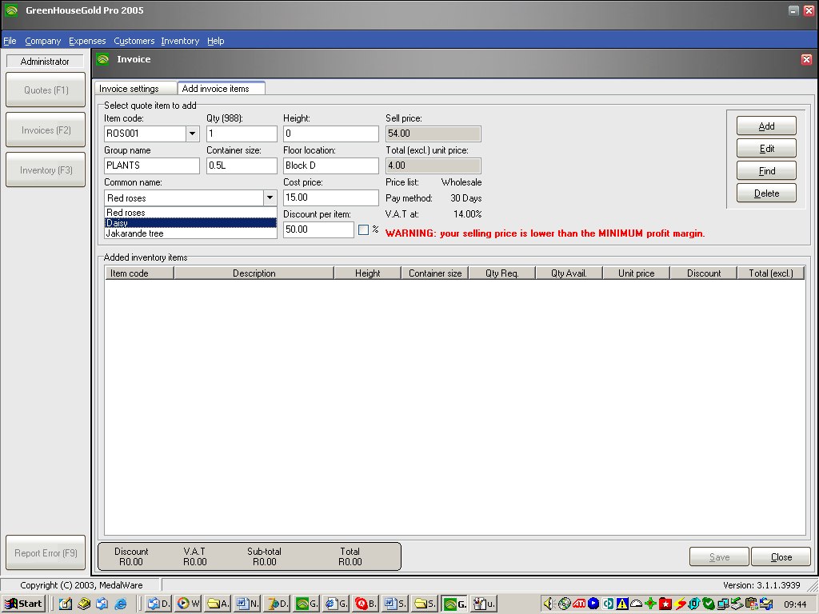Choose 'Daisy' in the common name list
This screenshot has width=819, height=614.
click(x=190, y=223)
